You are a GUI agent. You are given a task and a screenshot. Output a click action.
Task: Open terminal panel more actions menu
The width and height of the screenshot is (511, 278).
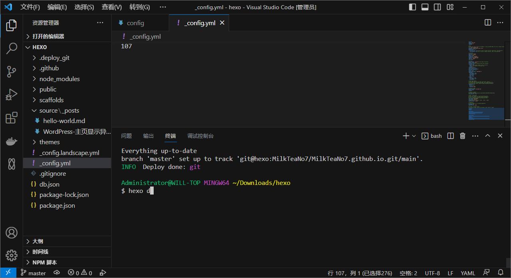[475, 136]
